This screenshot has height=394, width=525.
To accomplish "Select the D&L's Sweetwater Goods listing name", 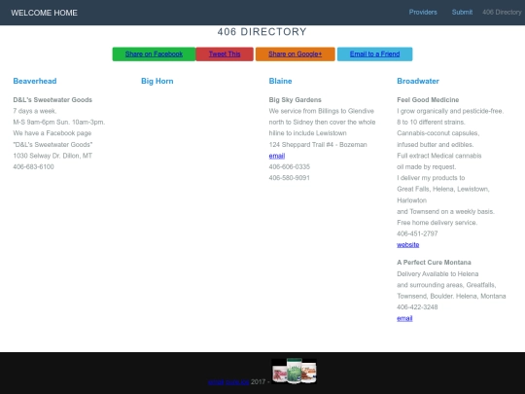I will pos(52,100).
